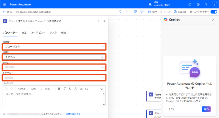The image size is (219, 118).
Task: Click 次へ in Copilot welcome
Action: [x=206, y=109]
